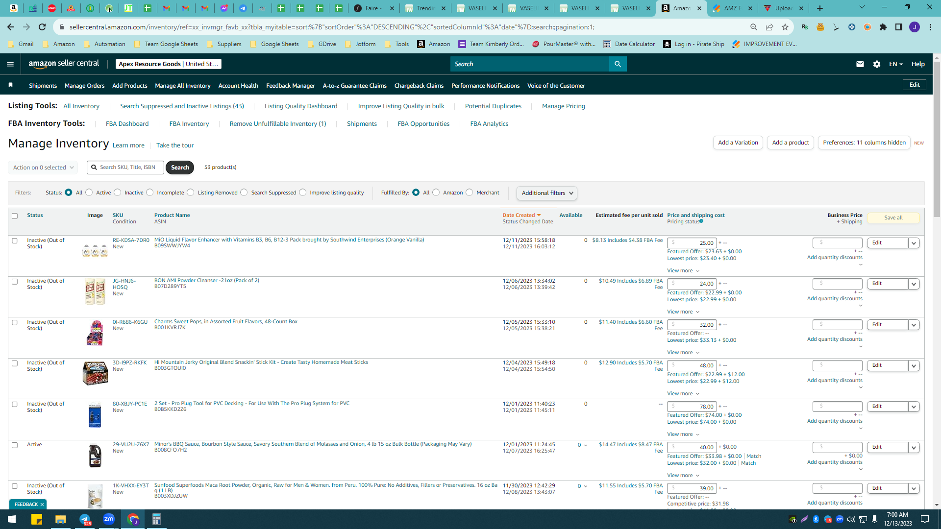Open Manage Orders menu item
This screenshot has height=529, width=941.
84,86
